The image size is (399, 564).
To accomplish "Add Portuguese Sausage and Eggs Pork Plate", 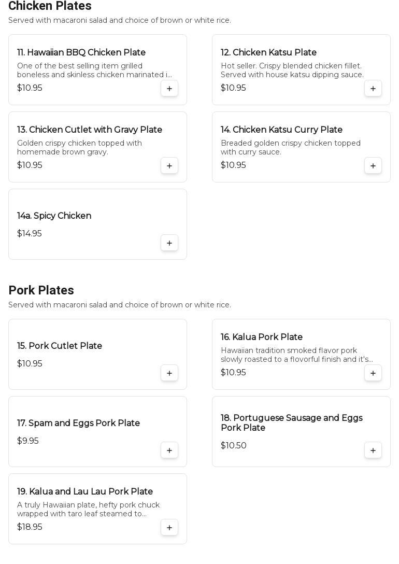I will point(373,450).
